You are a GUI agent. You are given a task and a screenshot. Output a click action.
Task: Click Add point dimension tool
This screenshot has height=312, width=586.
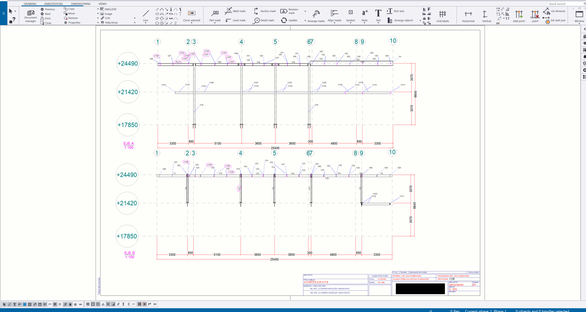[519, 16]
